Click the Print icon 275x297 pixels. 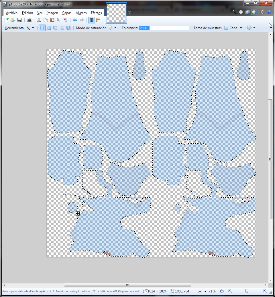coord(29,20)
